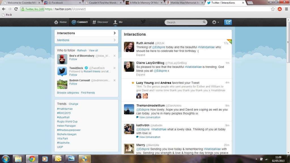Expand Claire LazyGirlBlog's tweet
Screen dimensions: 290x163
tap(140, 75)
